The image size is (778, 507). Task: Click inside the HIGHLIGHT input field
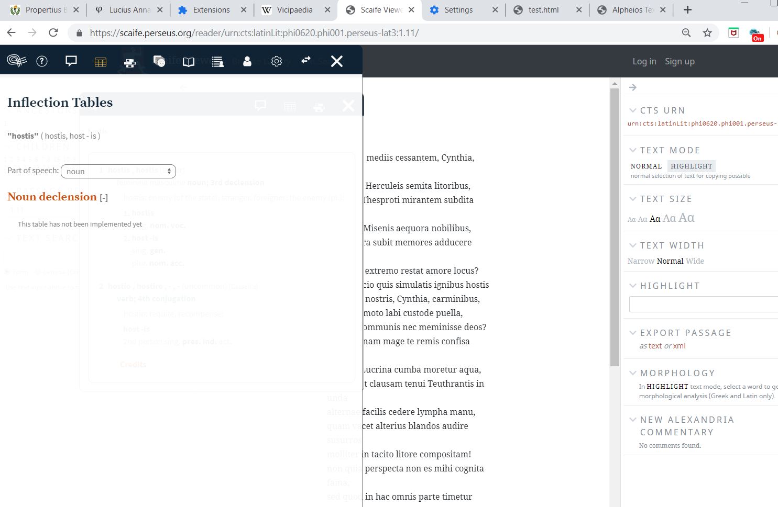[x=702, y=304]
